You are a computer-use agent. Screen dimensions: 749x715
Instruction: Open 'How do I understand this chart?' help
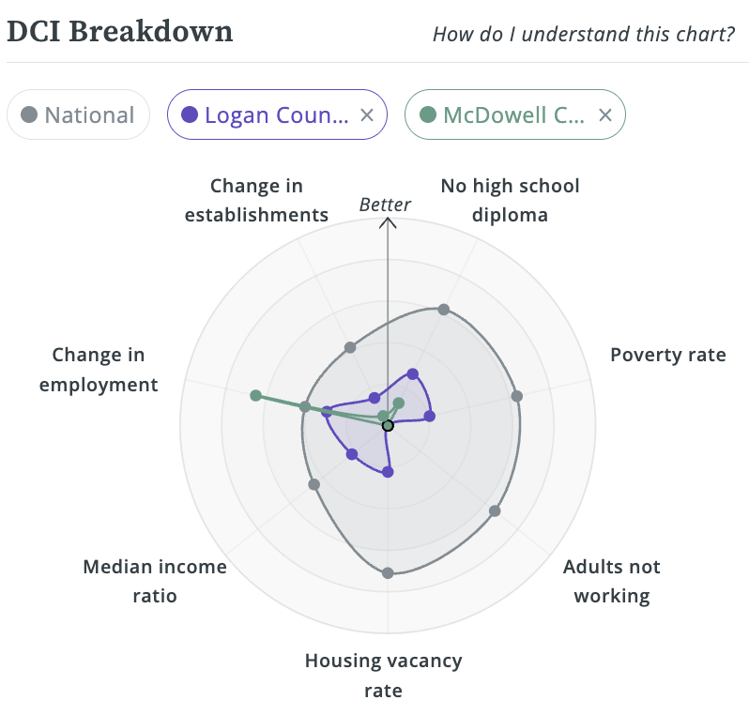(583, 35)
